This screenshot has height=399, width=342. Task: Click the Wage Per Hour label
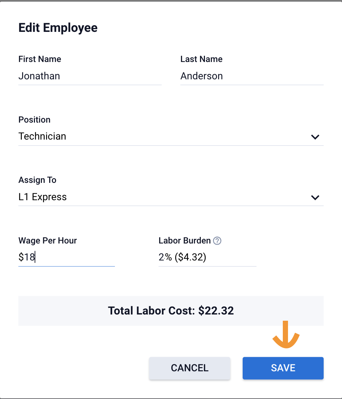coord(47,241)
